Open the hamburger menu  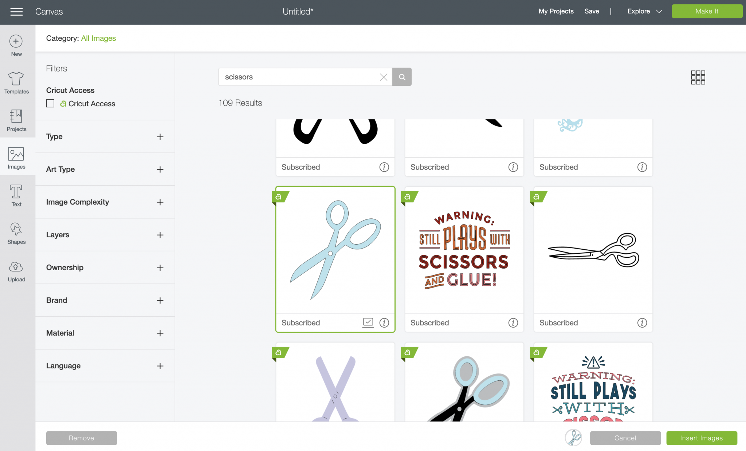16,12
